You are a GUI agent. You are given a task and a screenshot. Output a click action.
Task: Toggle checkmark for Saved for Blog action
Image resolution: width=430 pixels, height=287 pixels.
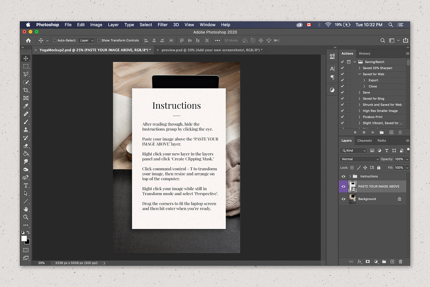[342, 99]
